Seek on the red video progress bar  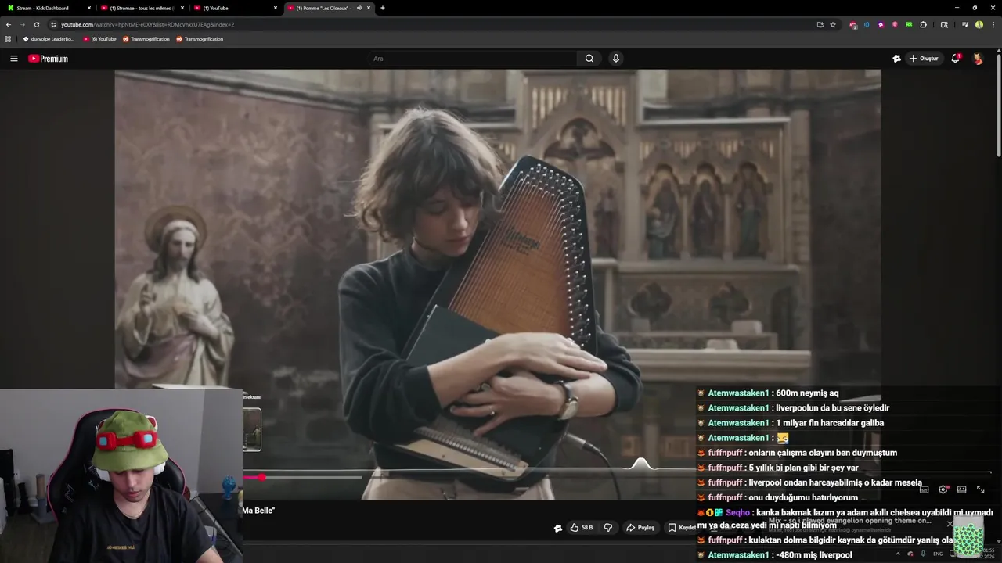pyautogui.click(x=302, y=477)
